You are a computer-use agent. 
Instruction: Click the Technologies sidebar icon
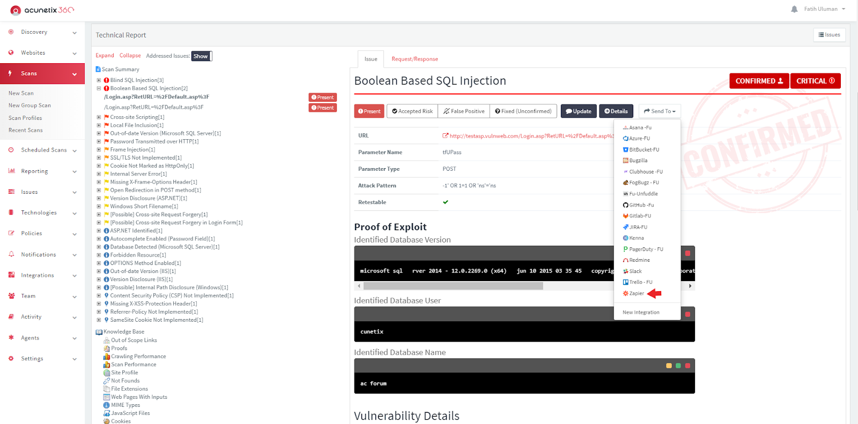coord(11,213)
